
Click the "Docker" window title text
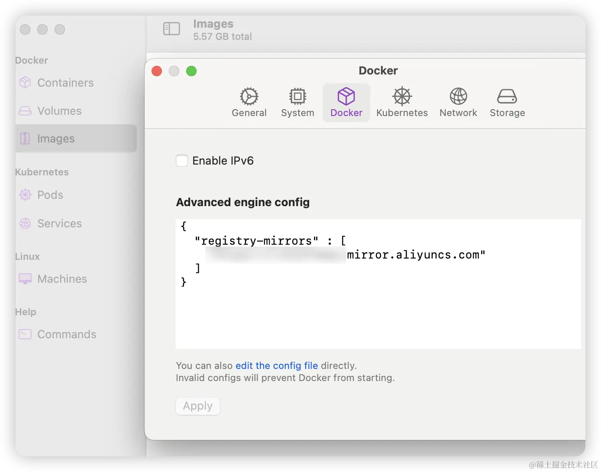tap(378, 71)
